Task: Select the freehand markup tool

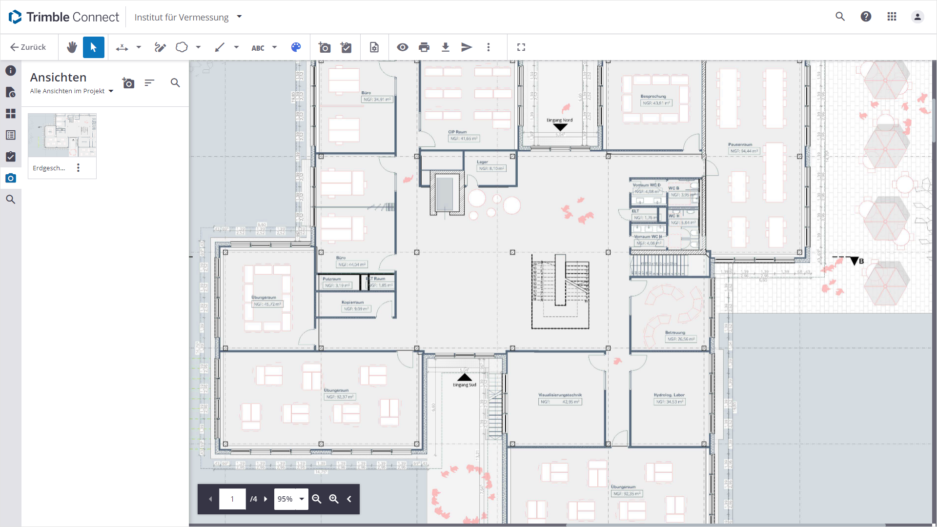Action: [160, 47]
